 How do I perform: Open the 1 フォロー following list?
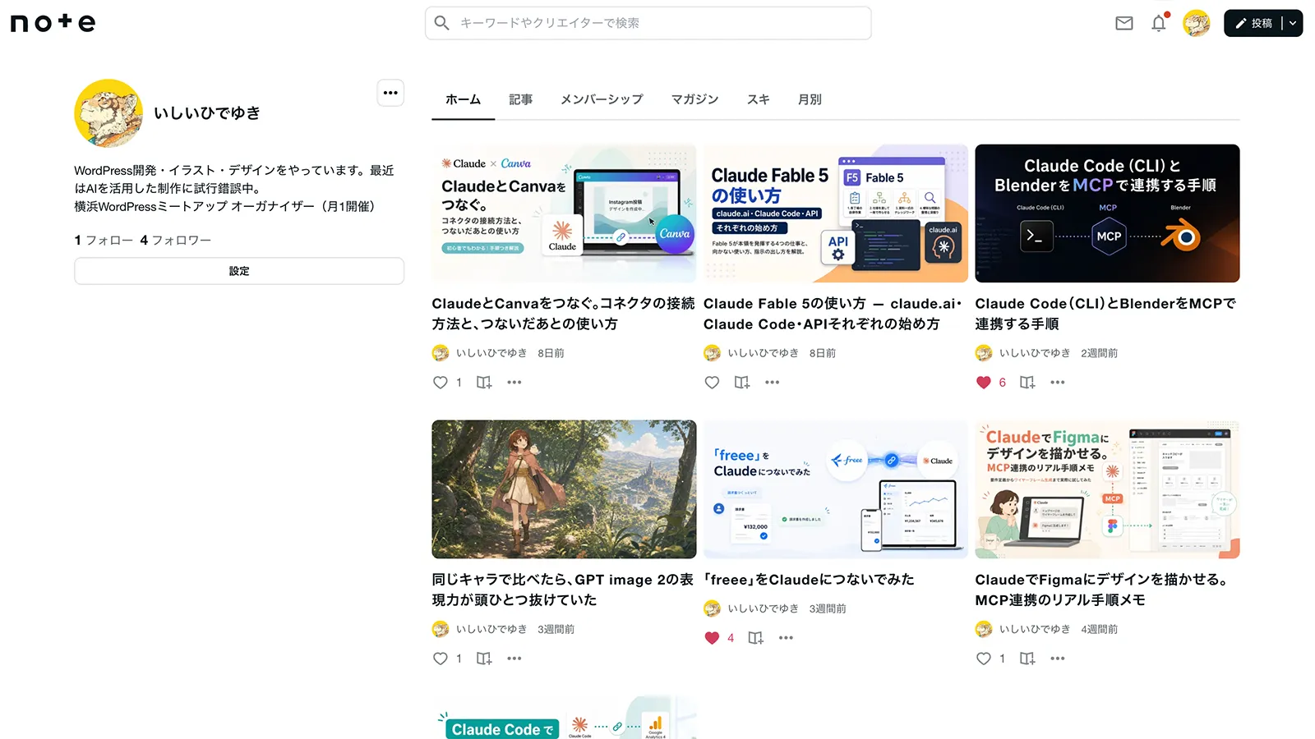[104, 240]
